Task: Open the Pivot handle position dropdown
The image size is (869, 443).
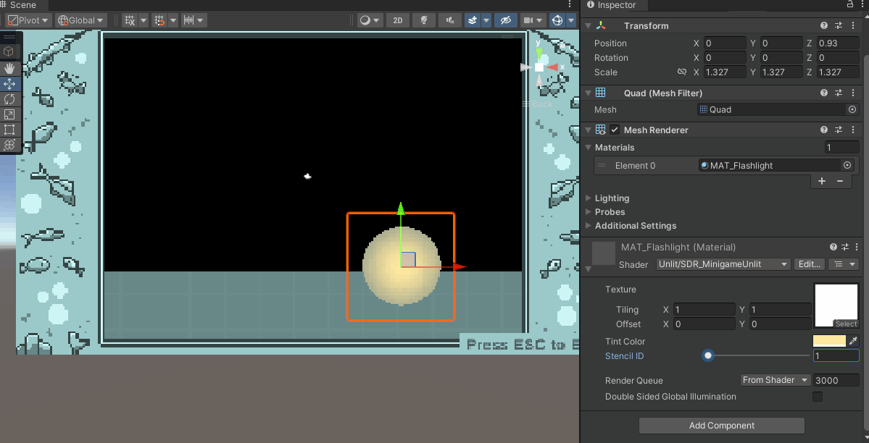Action: [x=29, y=20]
